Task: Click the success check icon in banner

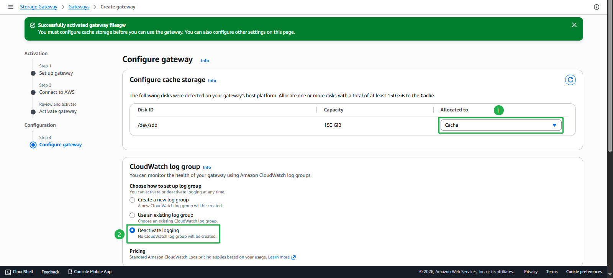Action: [33, 25]
